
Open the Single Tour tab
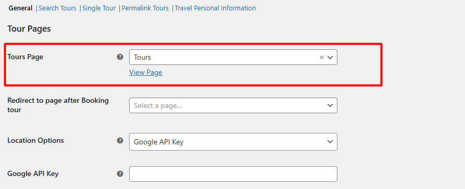[99, 8]
